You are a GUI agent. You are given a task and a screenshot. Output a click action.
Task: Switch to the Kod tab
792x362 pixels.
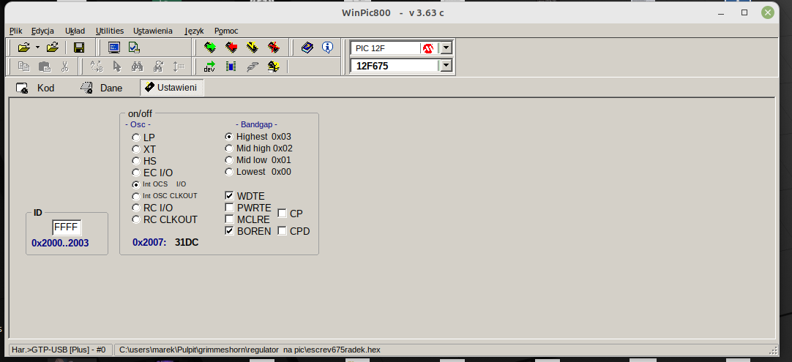point(35,88)
